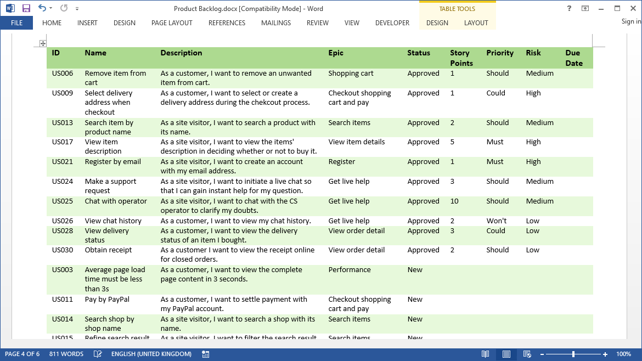This screenshot has height=361, width=642.
Task: Select the whole table using its move handle
Action: point(43,43)
